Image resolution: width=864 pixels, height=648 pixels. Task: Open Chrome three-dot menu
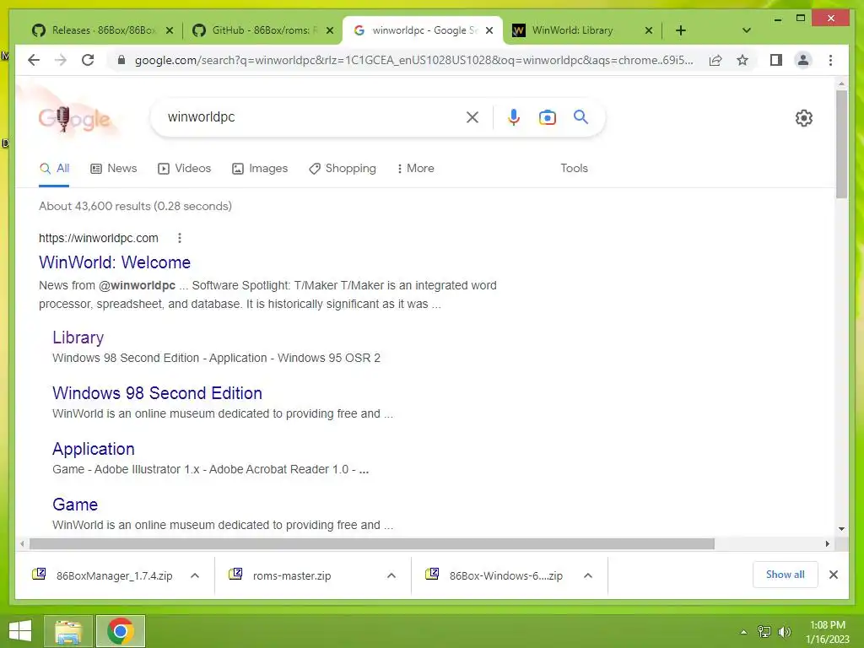830,60
